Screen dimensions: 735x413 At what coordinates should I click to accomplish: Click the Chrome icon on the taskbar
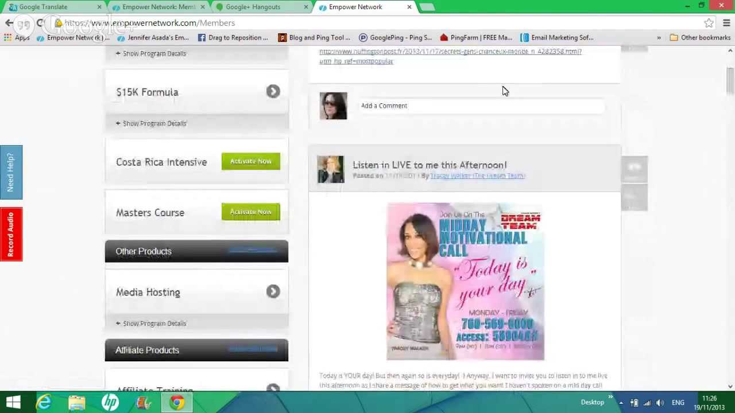pos(177,402)
